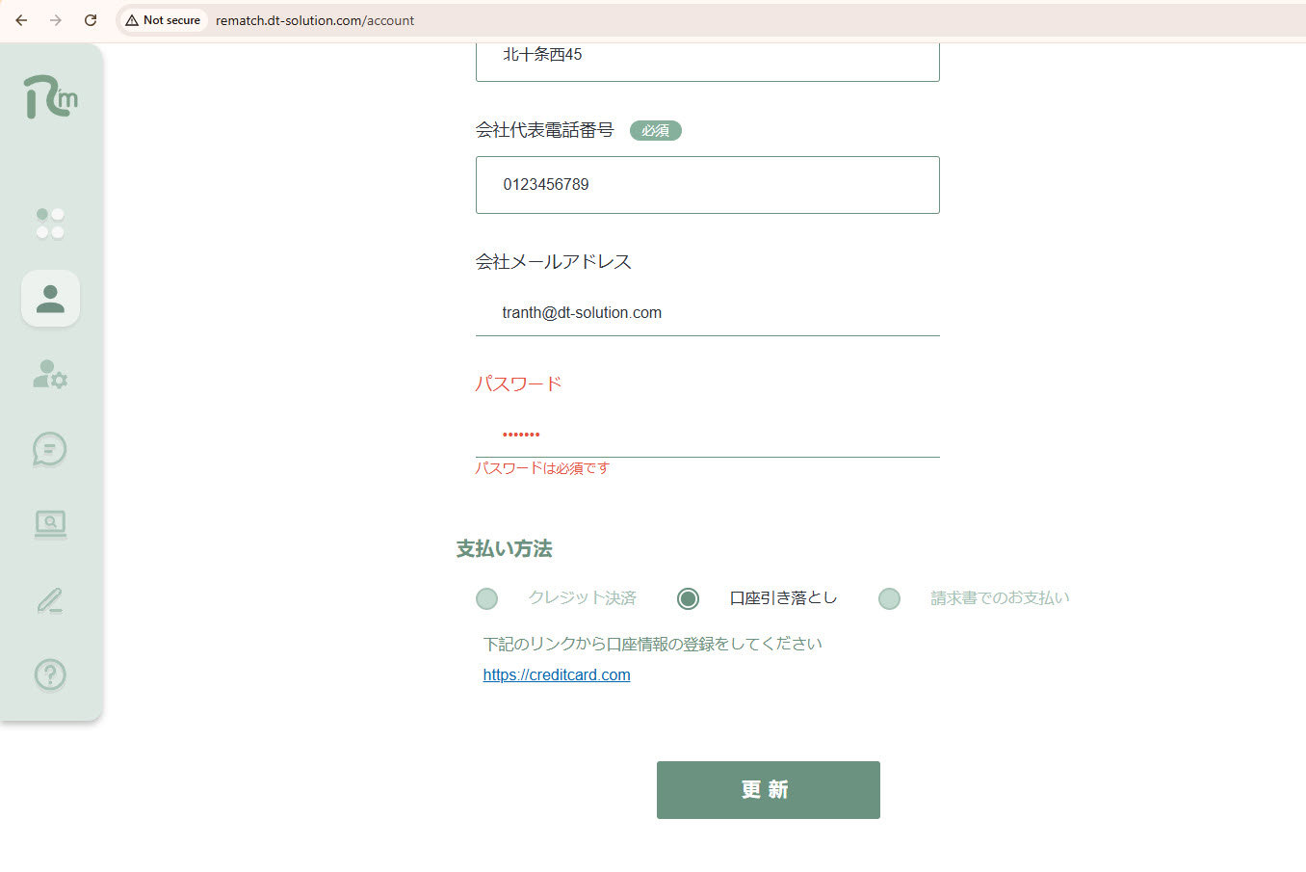Select 口座引き落とし payment radio button
The height and width of the screenshot is (872, 1306).
688,599
